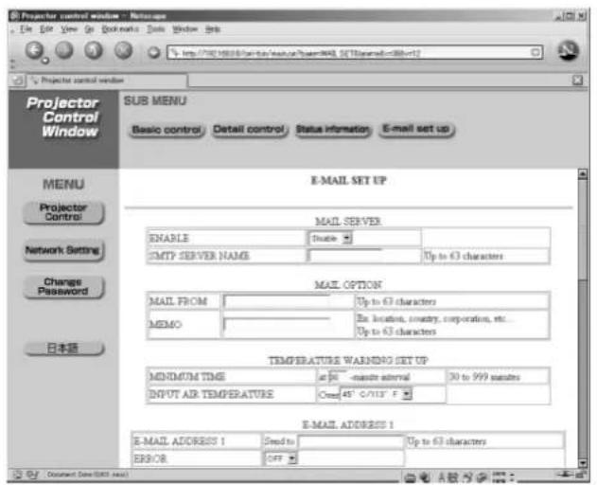Click E-MAIL ADDRESS 1 Send to field

pos(351,441)
